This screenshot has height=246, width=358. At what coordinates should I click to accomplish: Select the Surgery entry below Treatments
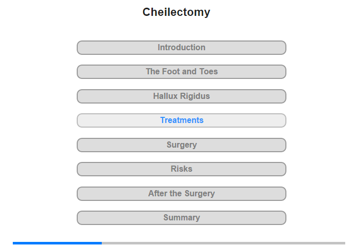[x=181, y=145]
